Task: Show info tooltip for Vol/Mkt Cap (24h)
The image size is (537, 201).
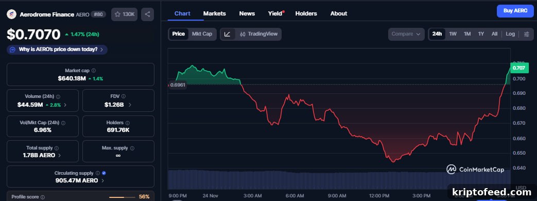Action: 63,123
